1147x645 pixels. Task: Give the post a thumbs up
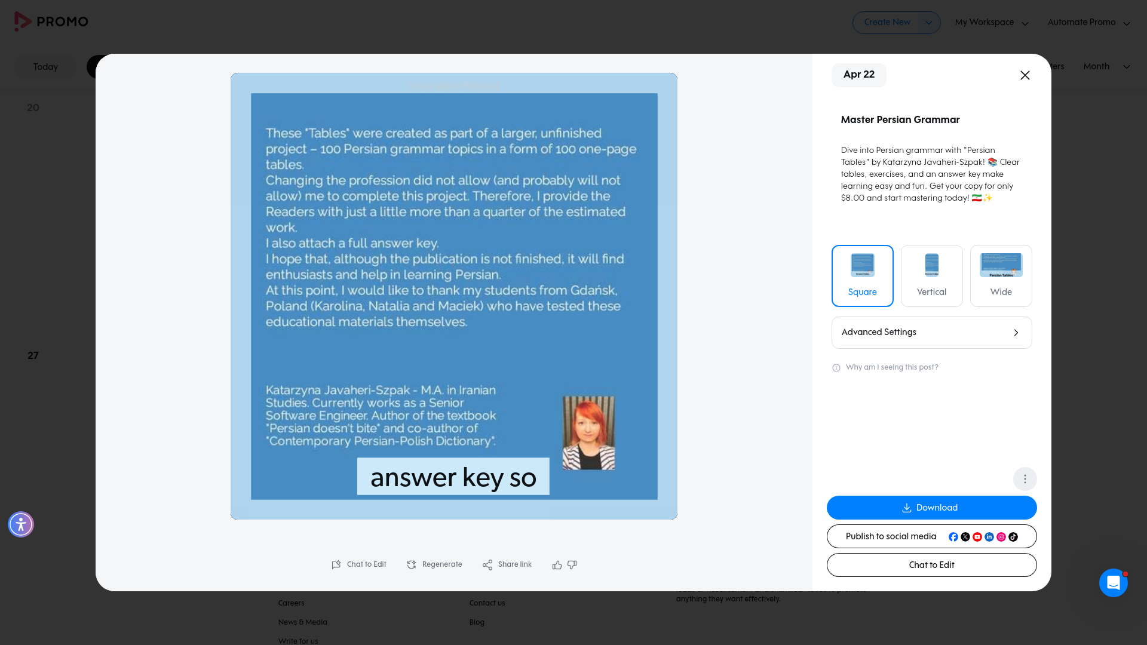(556, 564)
